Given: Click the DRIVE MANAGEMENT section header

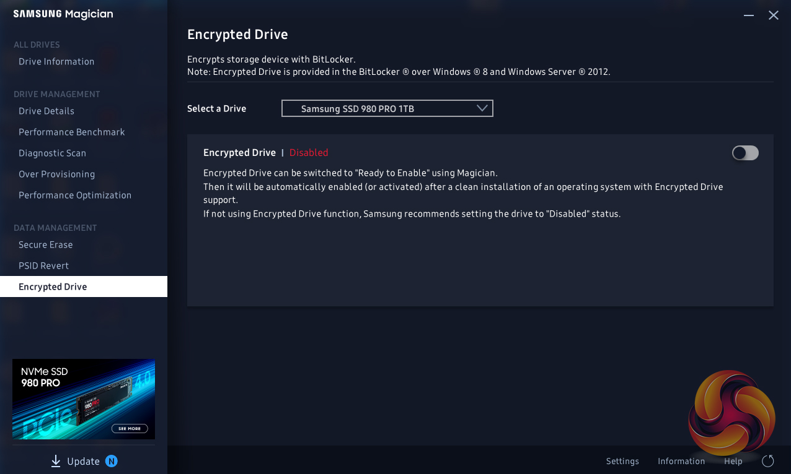Looking at the screenshot, I should [x=57, y=94].
